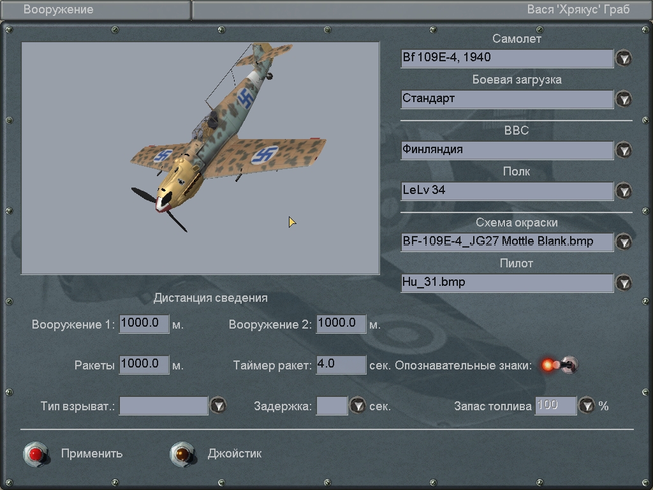Click the Hu_31.bmp pilot field

[x=507, y=283]
